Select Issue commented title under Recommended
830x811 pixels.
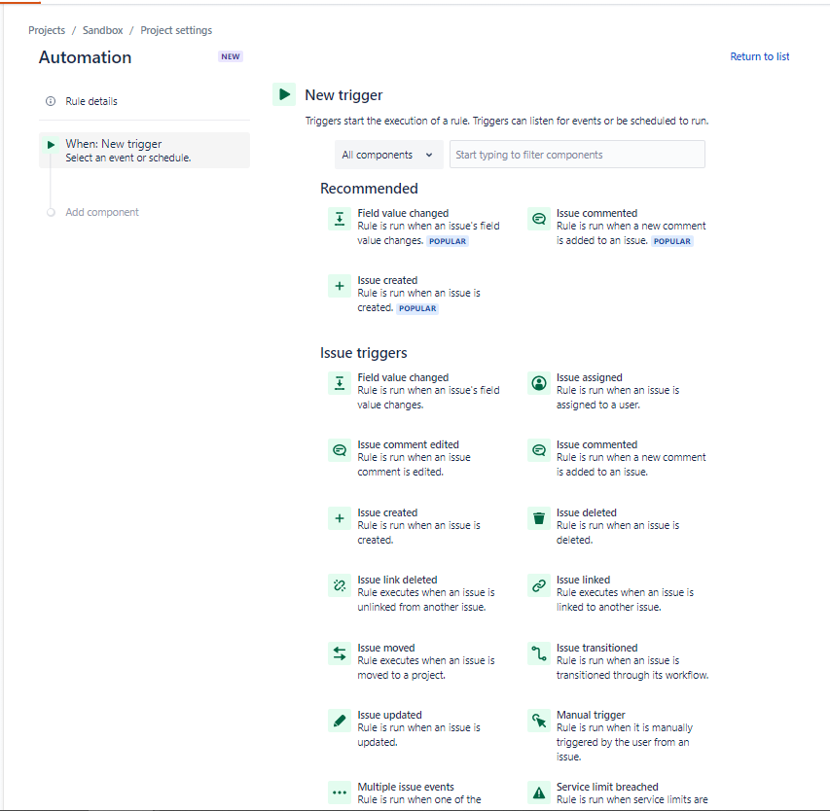[x=596, y=213]
